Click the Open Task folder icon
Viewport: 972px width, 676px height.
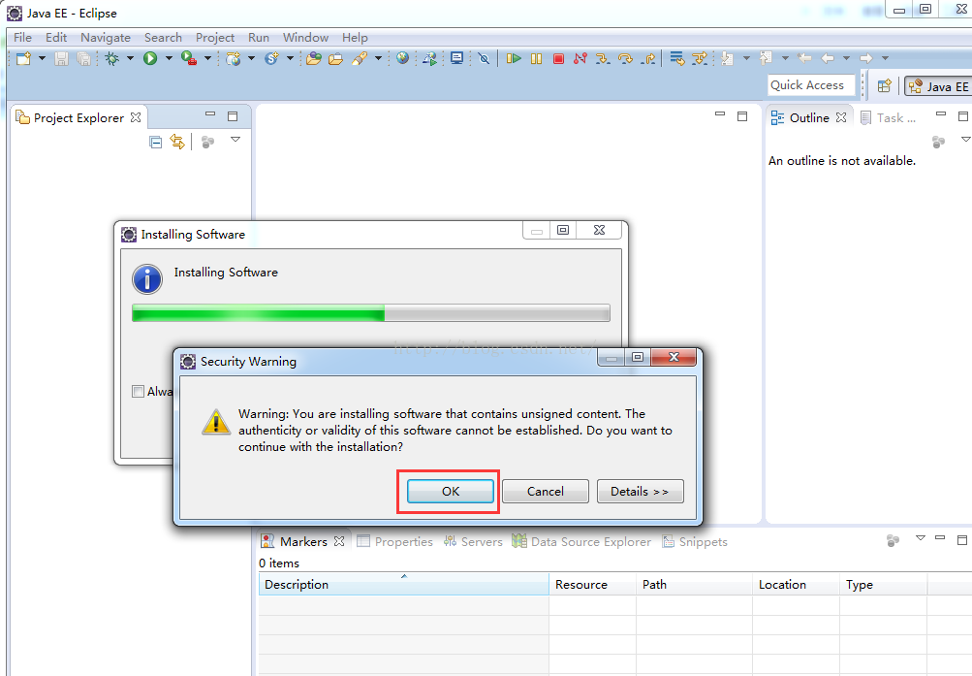coord(336,59)
